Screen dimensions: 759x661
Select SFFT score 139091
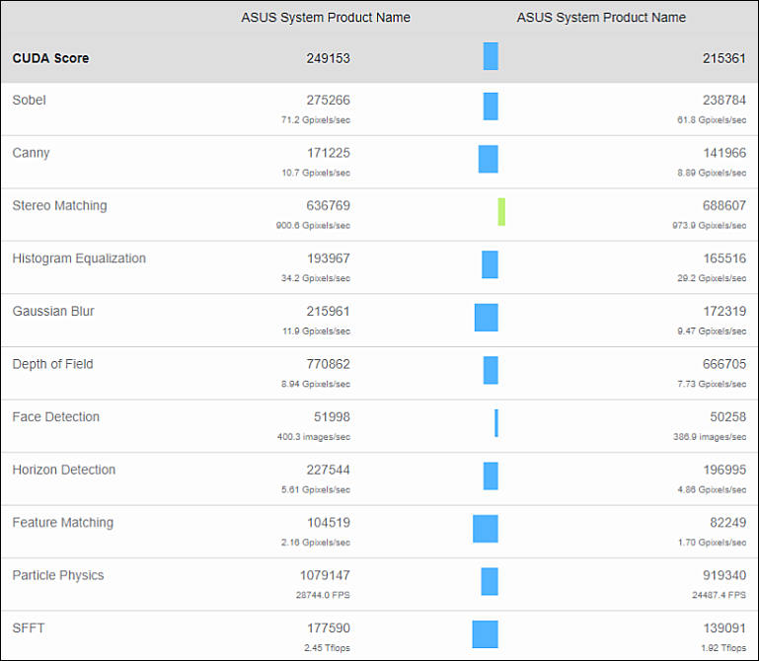pos(724,627)
